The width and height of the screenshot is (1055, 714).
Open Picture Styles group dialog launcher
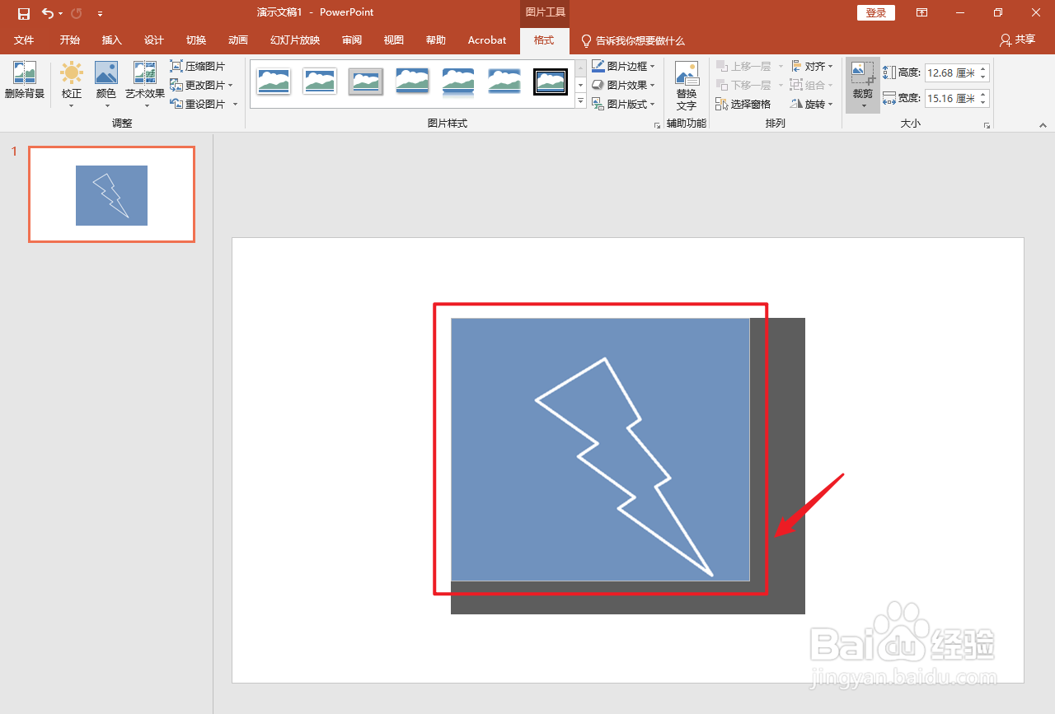click(657, 125)
